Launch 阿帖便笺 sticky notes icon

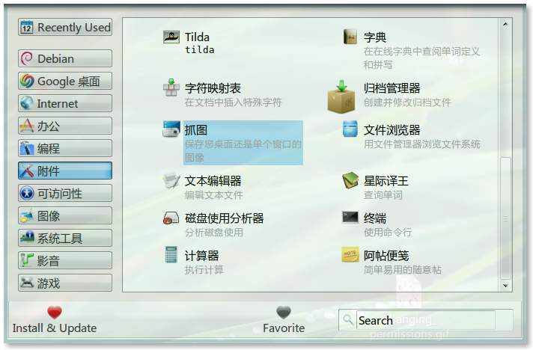350,254
